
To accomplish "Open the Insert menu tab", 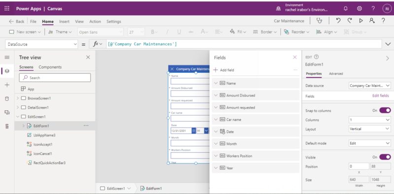I will [65, 21].
